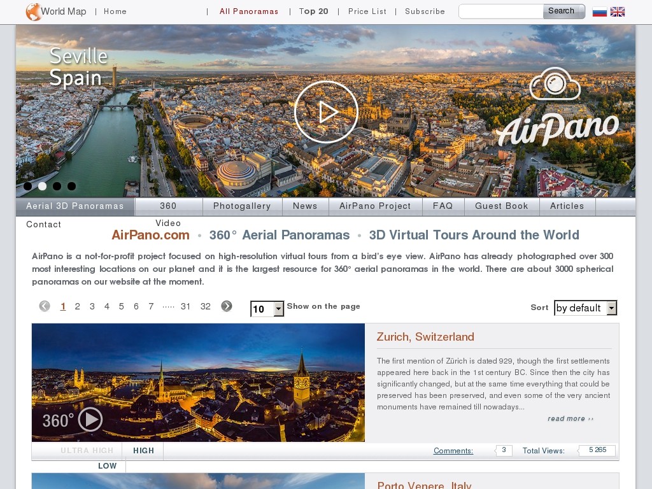Open the Zurich, Switzerland title link
Screen dimensions: 652x489
point(425,337)
